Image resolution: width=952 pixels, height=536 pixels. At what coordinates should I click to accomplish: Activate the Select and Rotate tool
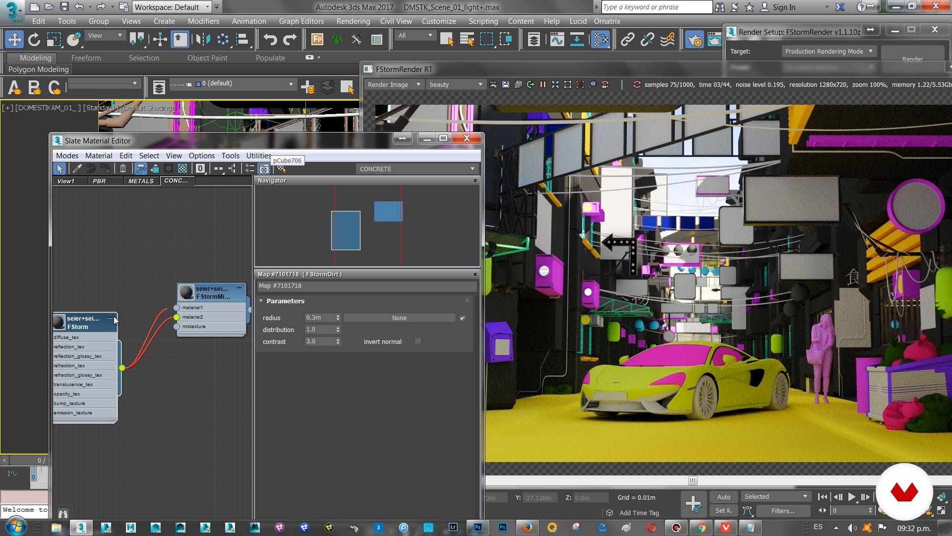(34, 40)
